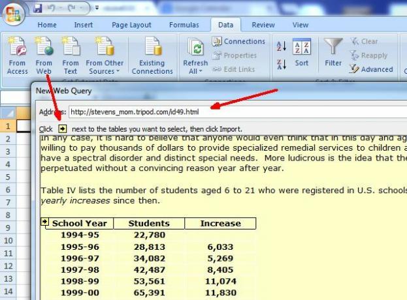Open Advanced filter options
The height and width of the screenshot is (300, 407).
click(371, 69)
